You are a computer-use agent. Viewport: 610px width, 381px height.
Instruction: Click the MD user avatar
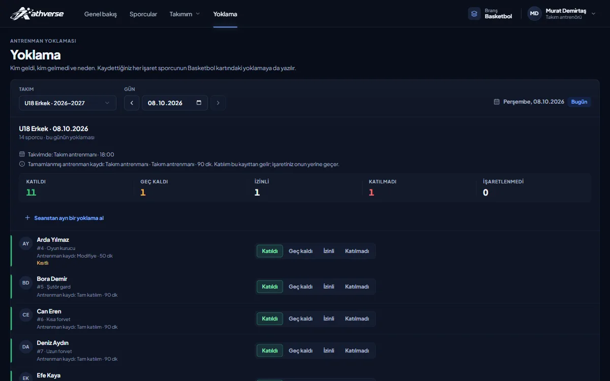point(534,14)
